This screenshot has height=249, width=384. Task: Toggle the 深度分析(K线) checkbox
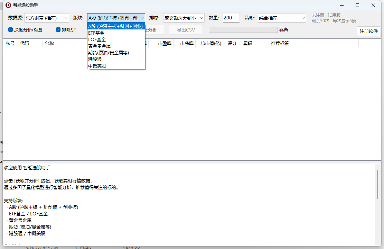point(10,30)
